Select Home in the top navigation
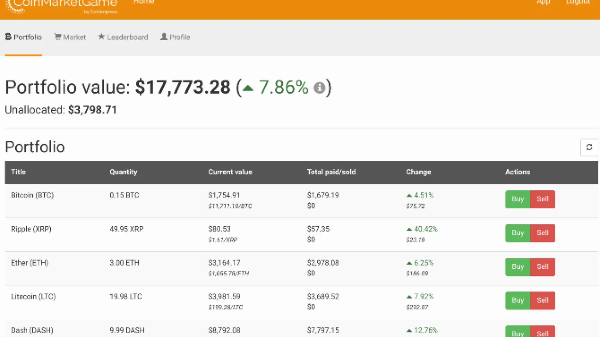This screenshot has height=337, width=600. coord(143,2)
